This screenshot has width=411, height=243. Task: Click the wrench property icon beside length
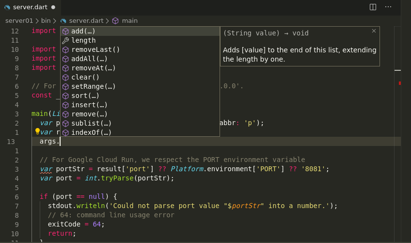click(x=65, y=41)
